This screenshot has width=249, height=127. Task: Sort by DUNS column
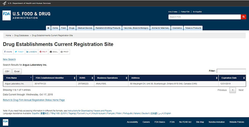pos(85,78)
